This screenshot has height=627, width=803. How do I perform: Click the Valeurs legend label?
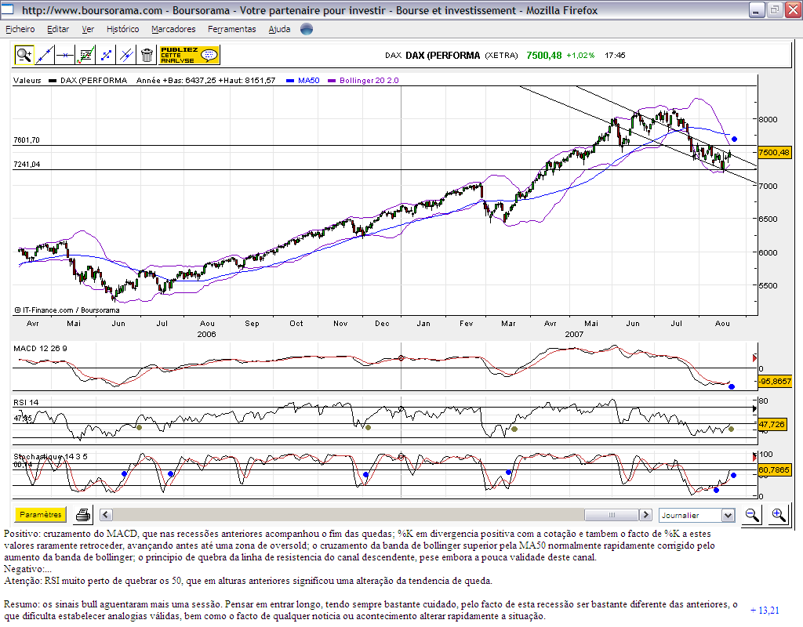click(27, 81)
